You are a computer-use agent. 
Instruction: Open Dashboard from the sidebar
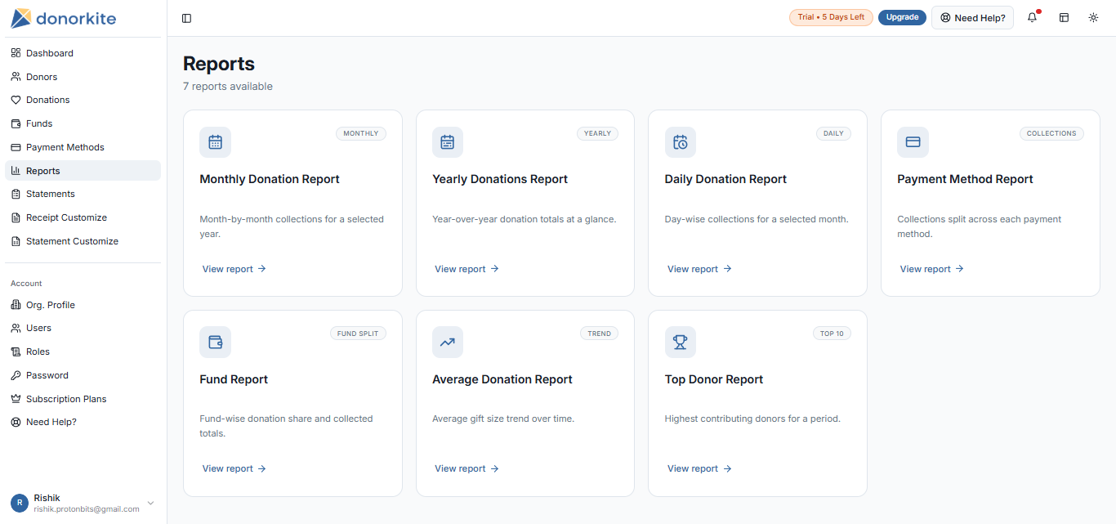coord(83,53)
